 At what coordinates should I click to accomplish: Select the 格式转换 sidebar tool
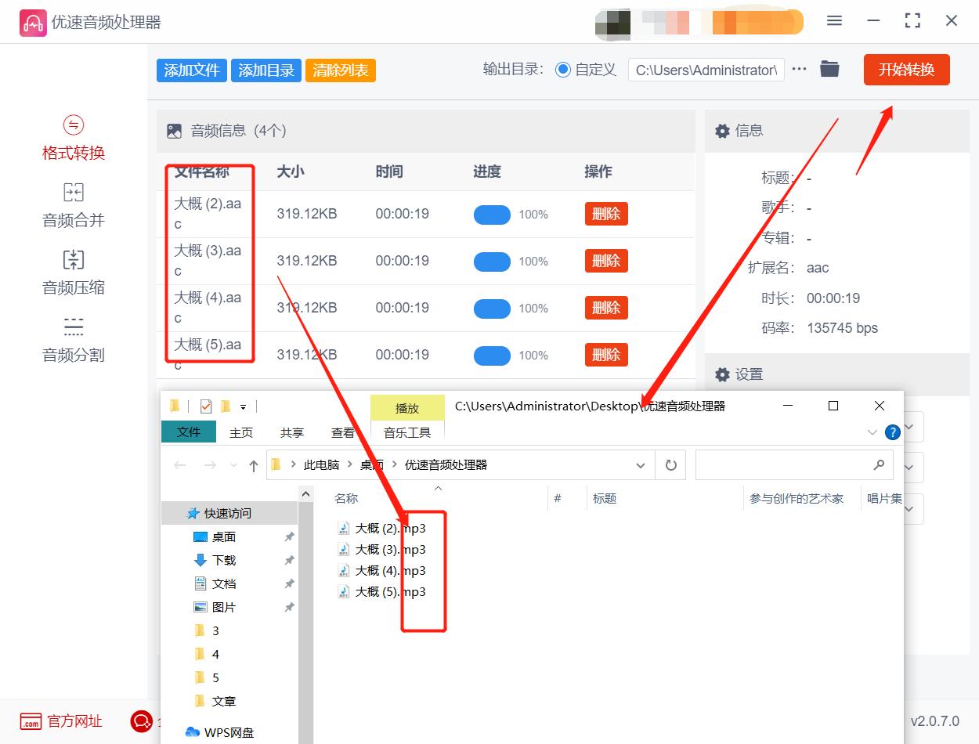click(x=73, y=138)
